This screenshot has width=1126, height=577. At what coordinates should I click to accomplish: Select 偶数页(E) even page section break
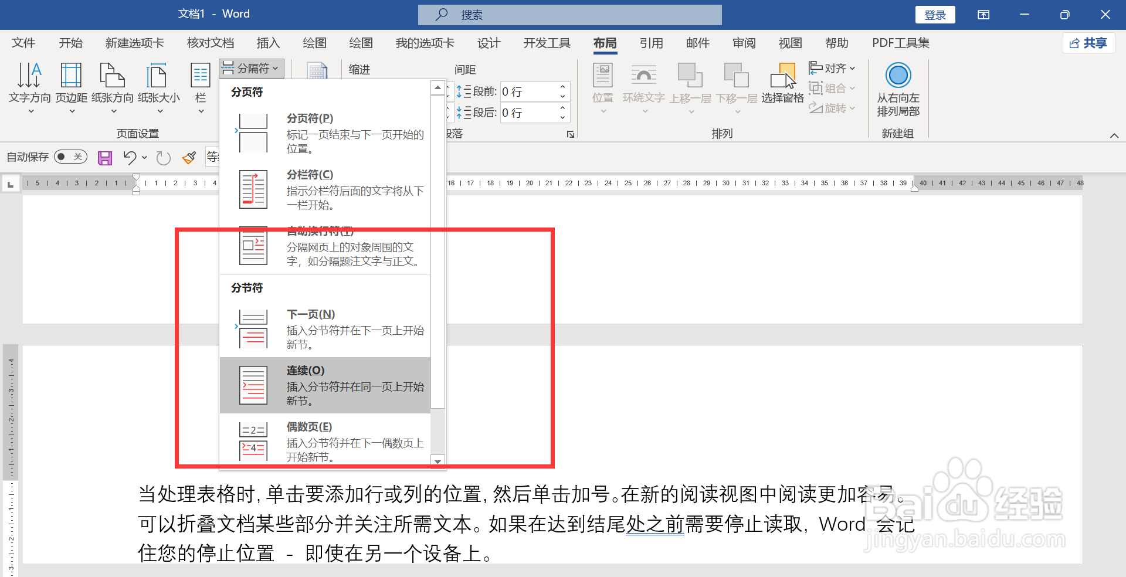click(325, 441)
